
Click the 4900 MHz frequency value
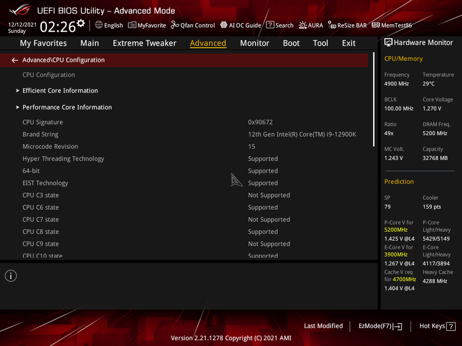(396, 84)
